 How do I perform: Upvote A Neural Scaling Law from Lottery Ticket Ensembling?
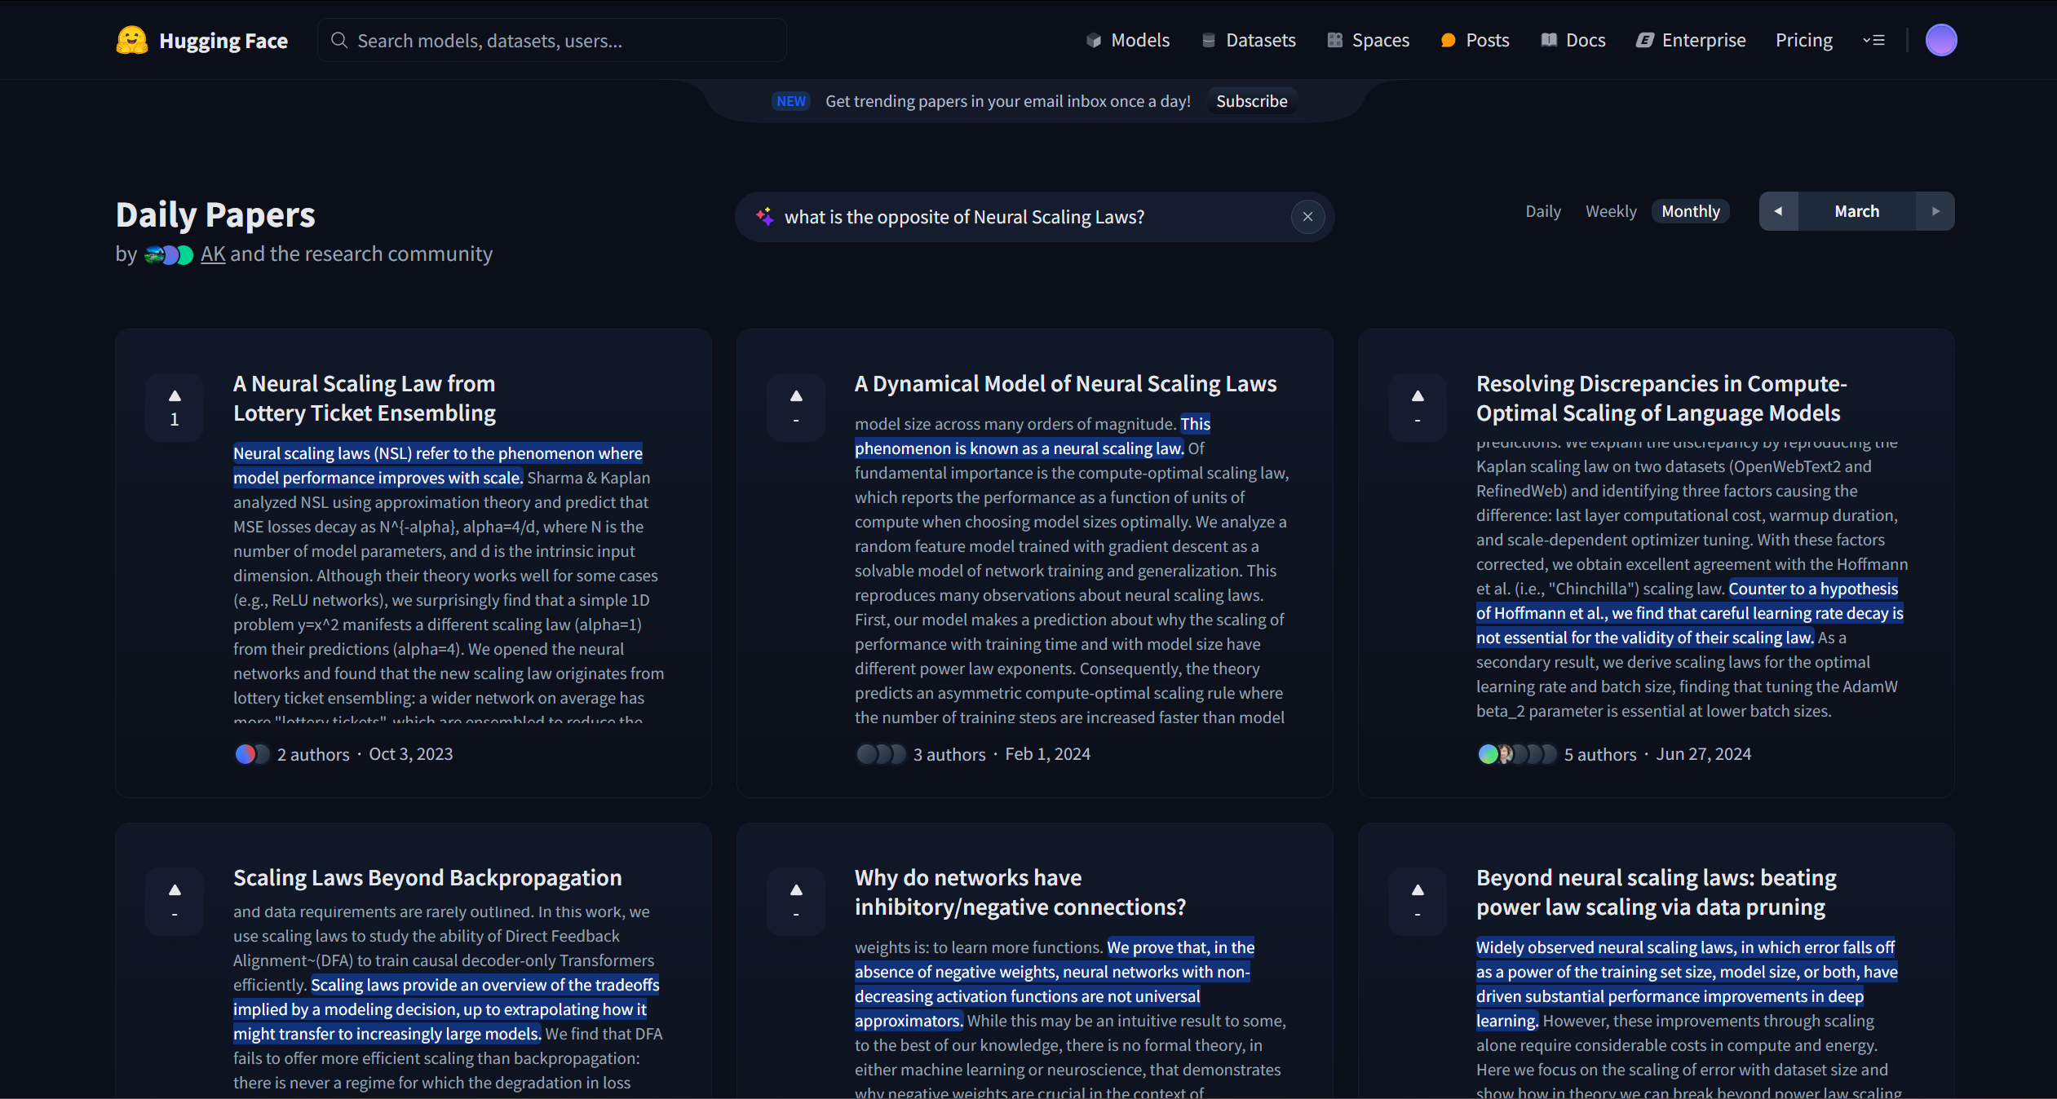point(175,407)
